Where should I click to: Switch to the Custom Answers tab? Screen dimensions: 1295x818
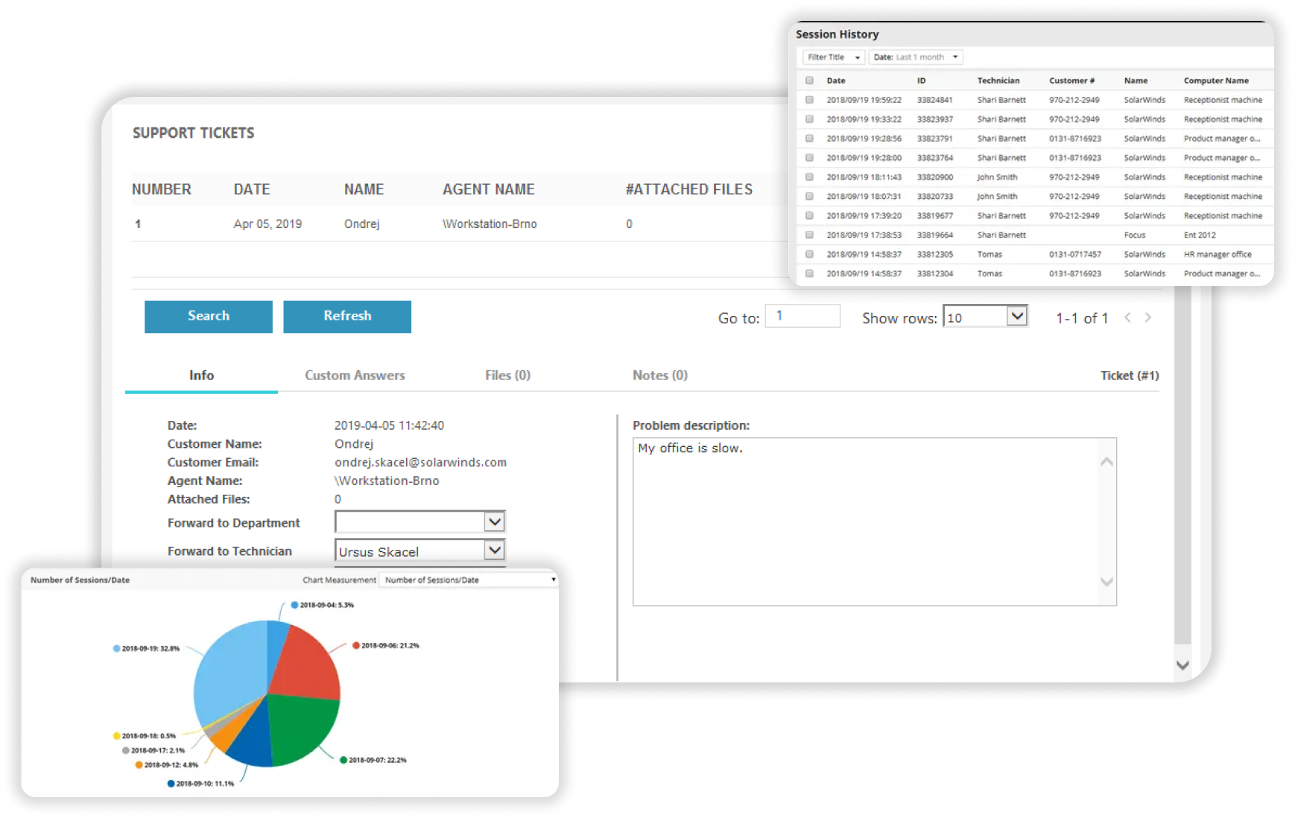[x=355, y=375]
